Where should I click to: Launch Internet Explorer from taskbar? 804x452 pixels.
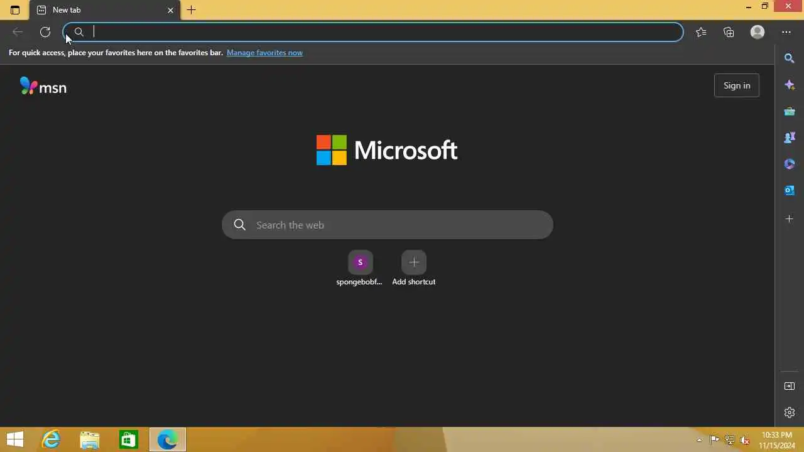click(51, 440)
